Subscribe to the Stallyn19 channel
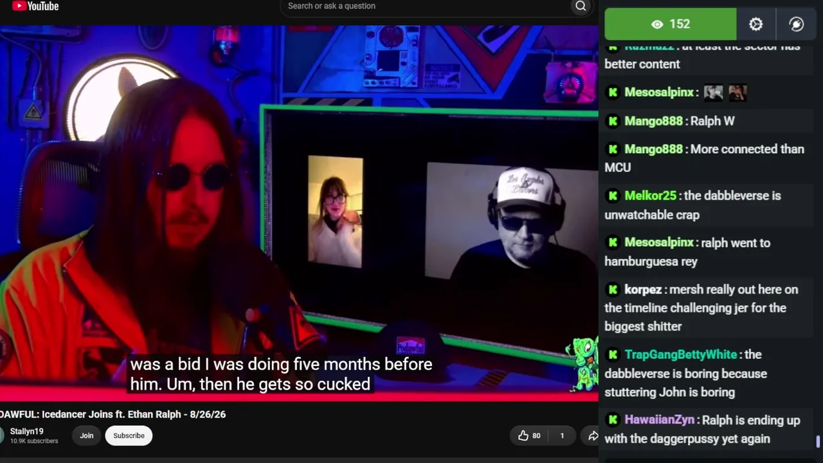This screenshot has height=463, width=823. (129, 435)
